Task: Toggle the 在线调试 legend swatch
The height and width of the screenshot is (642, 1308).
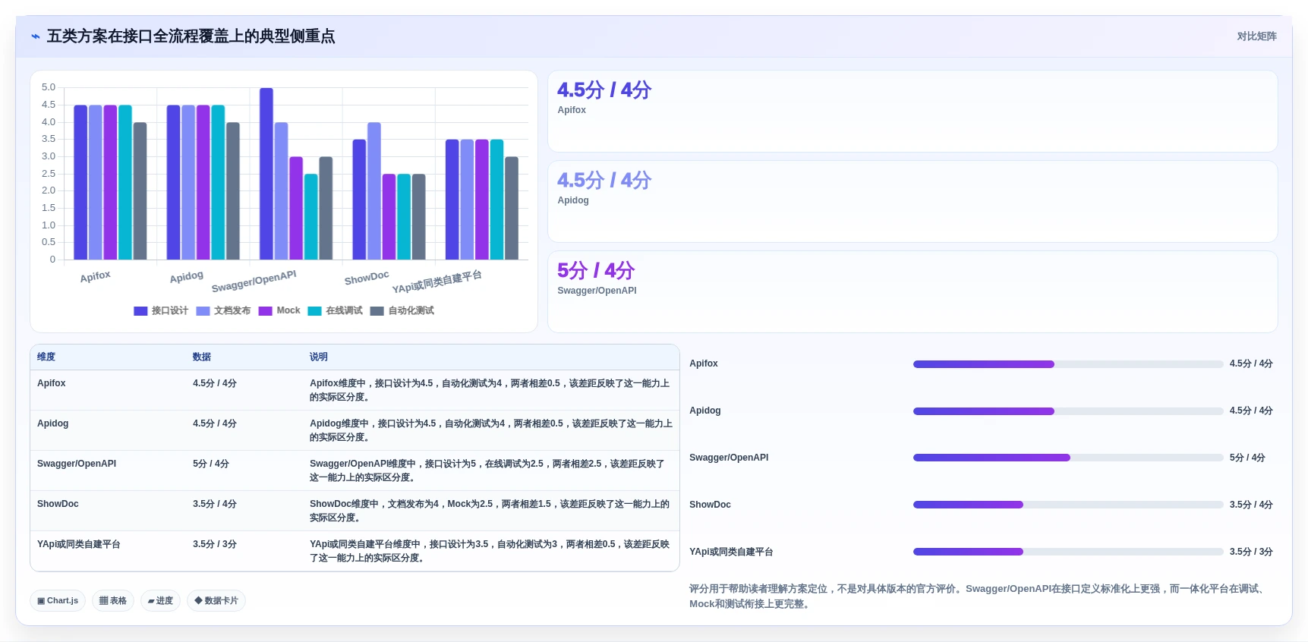Action: [314, 311]
